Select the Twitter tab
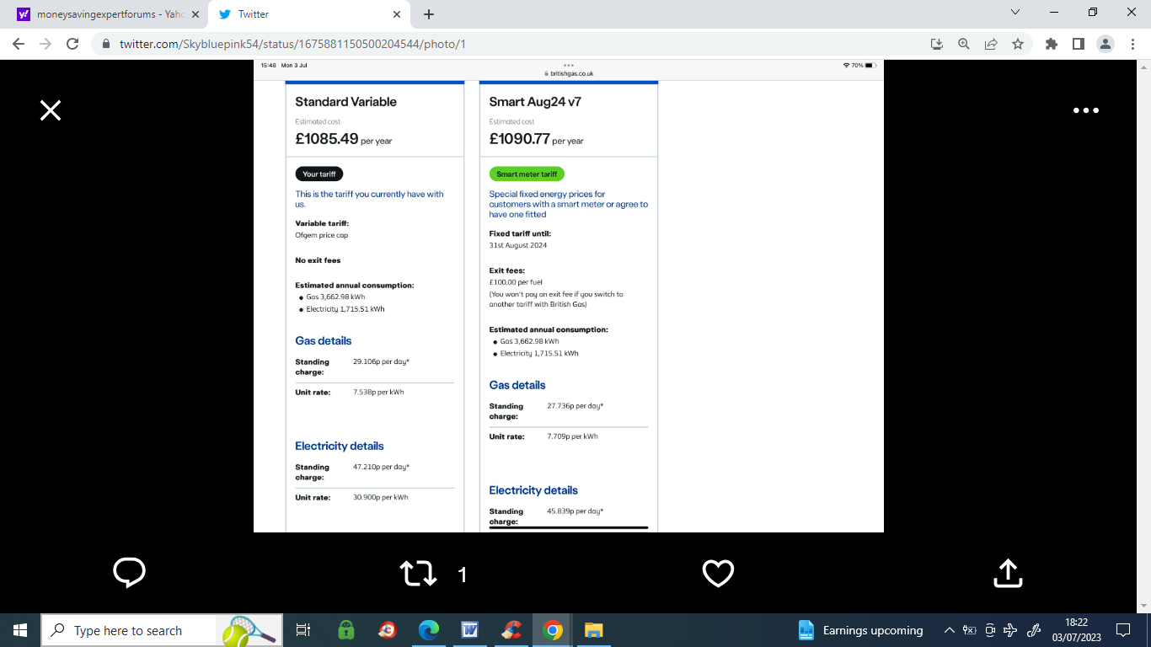This screenshot has height=647, width=1151. click(x=303, y=14)
